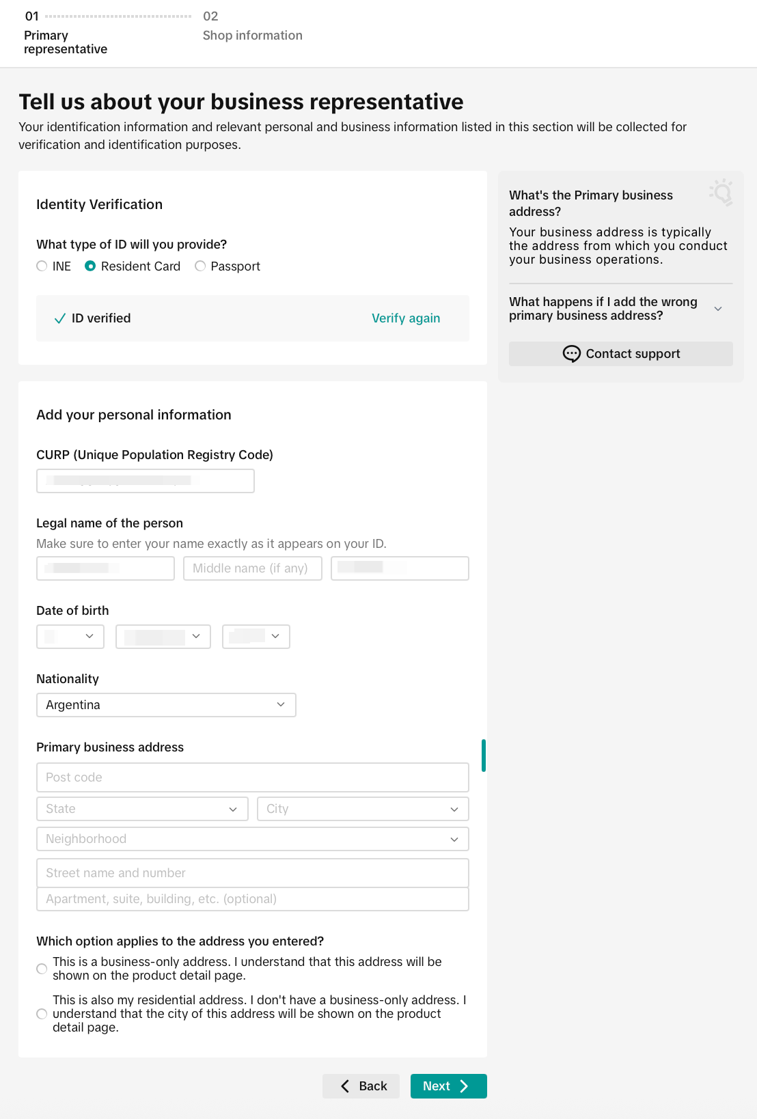Open the State dropdown
Viewport: 757px width, 1119px height.
pyautogui.click(x=142, y=809)
